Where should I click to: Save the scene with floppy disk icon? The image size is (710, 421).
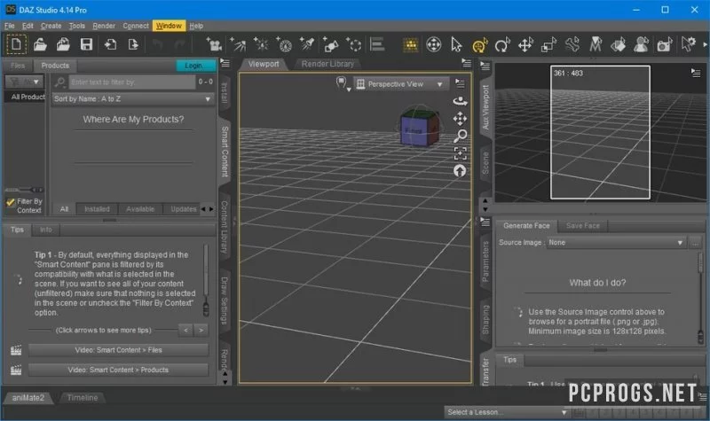pos(86,44)
